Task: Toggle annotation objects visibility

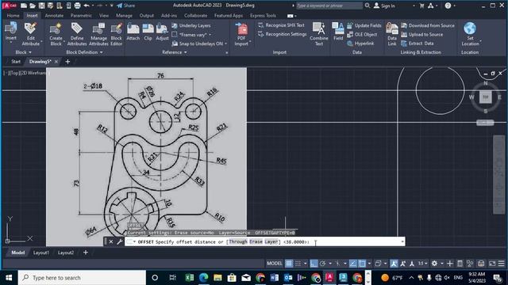Action: point(394,264)
